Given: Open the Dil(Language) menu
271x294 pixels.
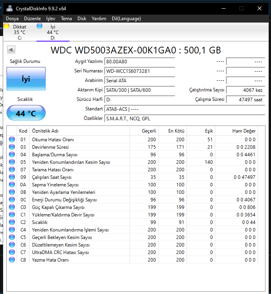Looking at the screenshot, I should 126,19.
